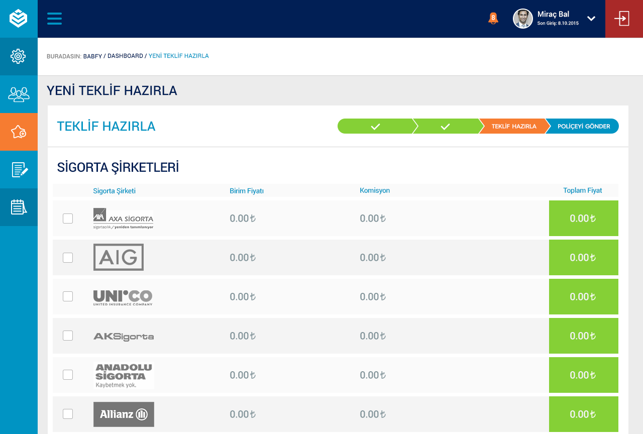Click the Allianz logo
Image resolution: width=643 pixels, height=434 pixels.
pos(124,414)
